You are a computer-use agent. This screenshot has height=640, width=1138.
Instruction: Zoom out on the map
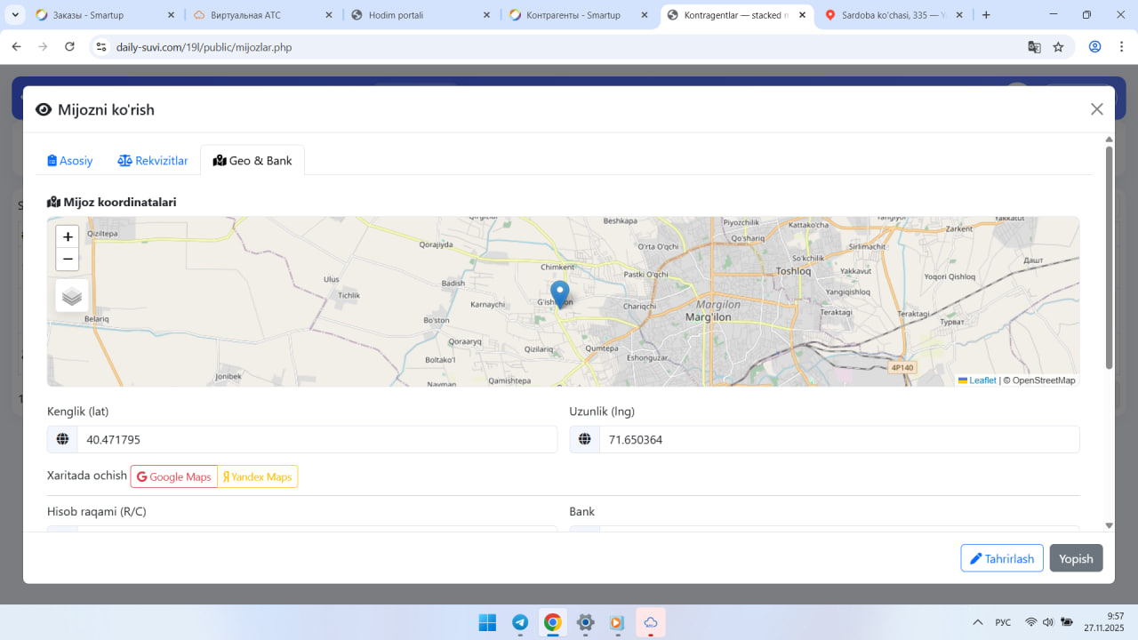(x=68, y=259)
